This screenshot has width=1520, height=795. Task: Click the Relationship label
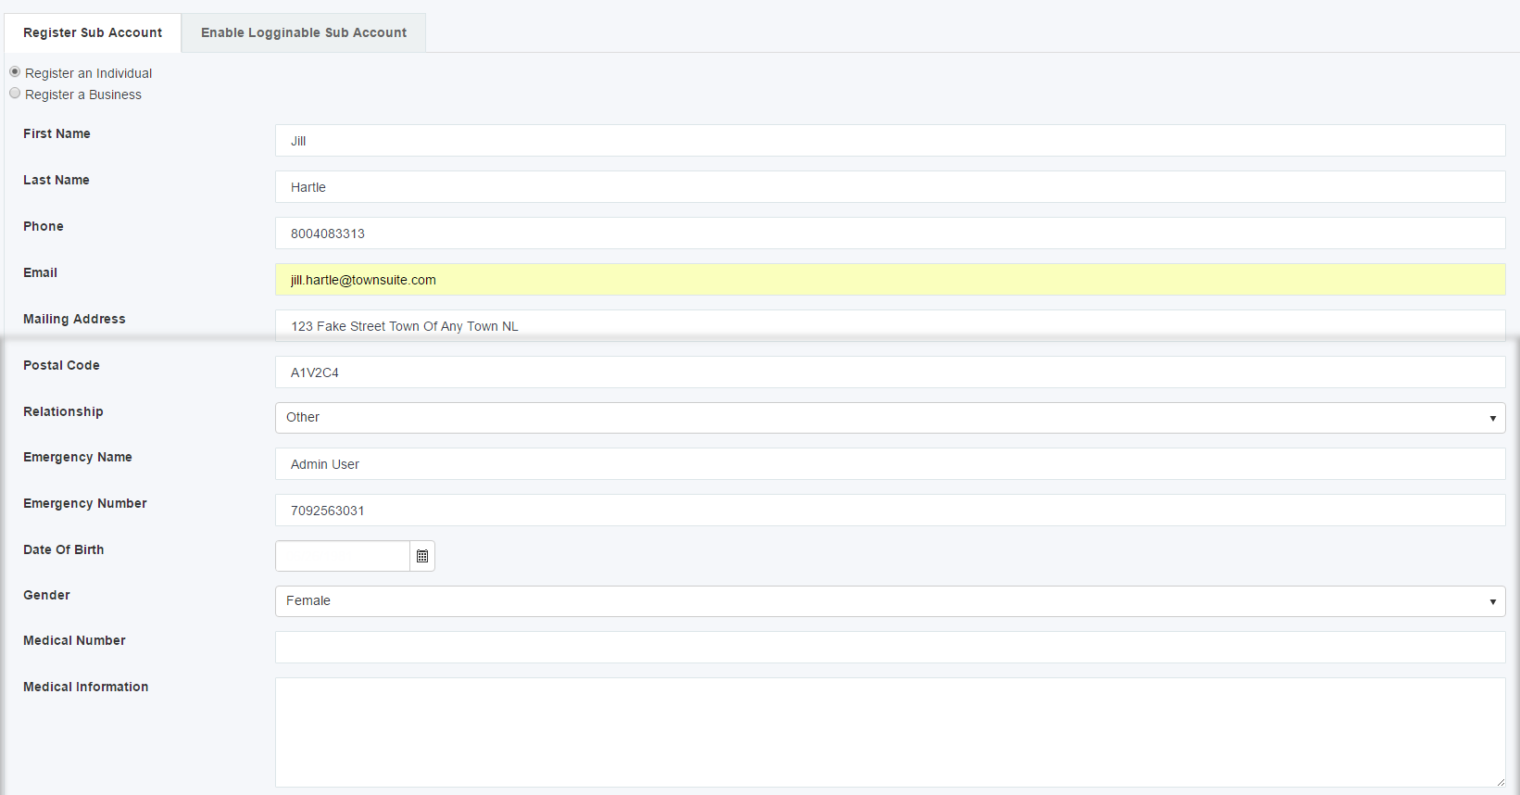[x=63, y=411]
